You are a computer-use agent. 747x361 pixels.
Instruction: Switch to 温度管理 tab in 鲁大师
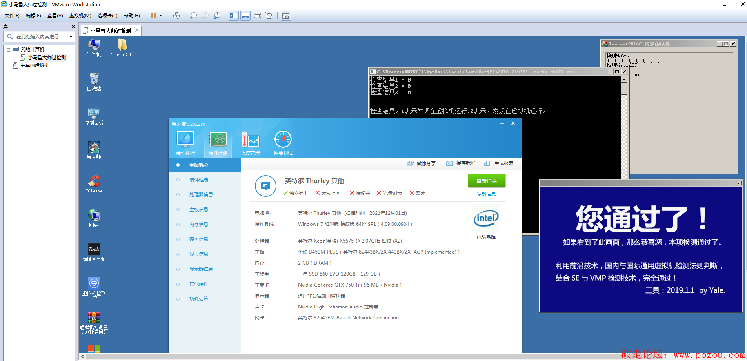tap(251, 143)
